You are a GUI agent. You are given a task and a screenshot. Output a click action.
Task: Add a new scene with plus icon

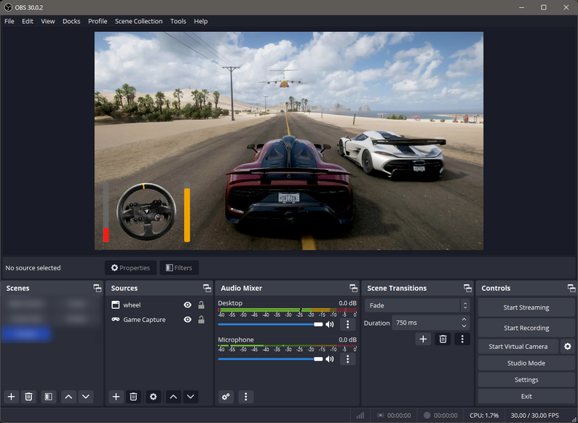(11, 397)
